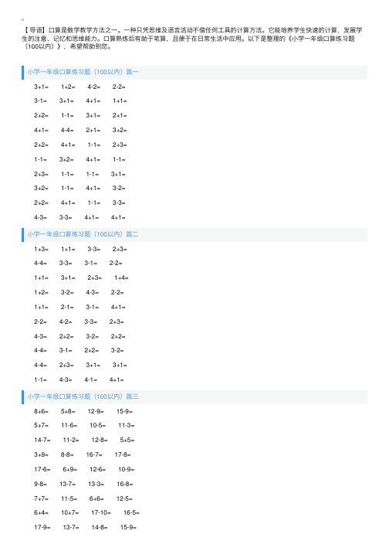Select the section heading ending in 篇二
389x551 pixels.
pyautogui.click(x=83, y=234)
